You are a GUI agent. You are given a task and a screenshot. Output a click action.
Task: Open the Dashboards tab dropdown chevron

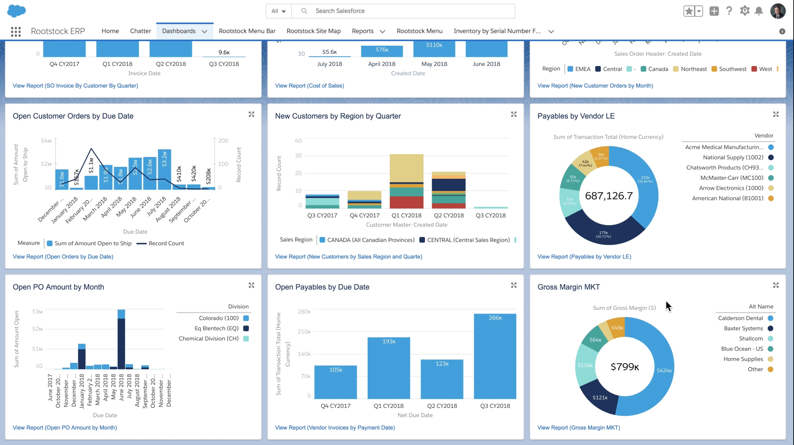click(x=204, y=31)
